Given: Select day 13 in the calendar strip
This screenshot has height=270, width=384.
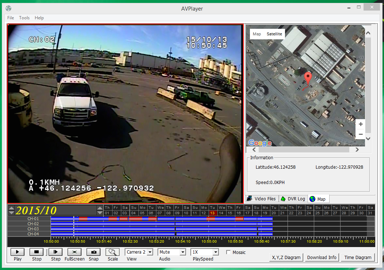Looking at the screenshot, I should [213, 213].
